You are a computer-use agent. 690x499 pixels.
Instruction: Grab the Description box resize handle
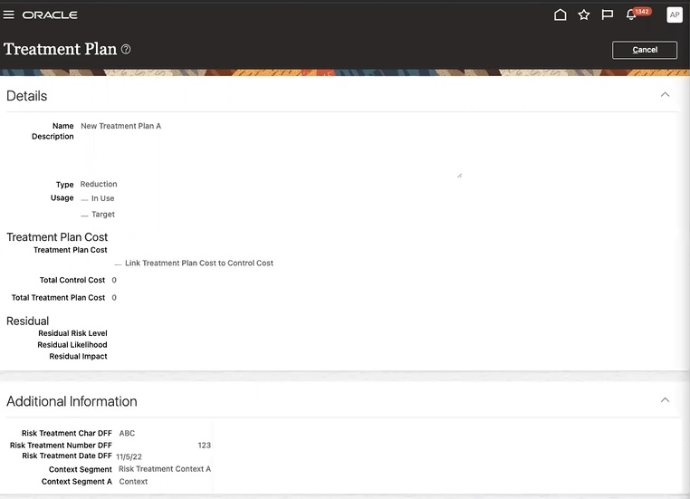[x=459, y=175]
